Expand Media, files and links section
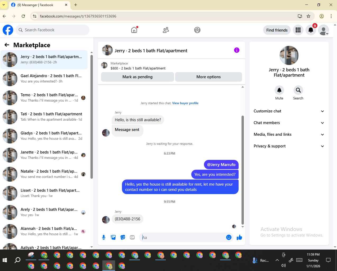337x271 pixels. (x=289, y=134)
